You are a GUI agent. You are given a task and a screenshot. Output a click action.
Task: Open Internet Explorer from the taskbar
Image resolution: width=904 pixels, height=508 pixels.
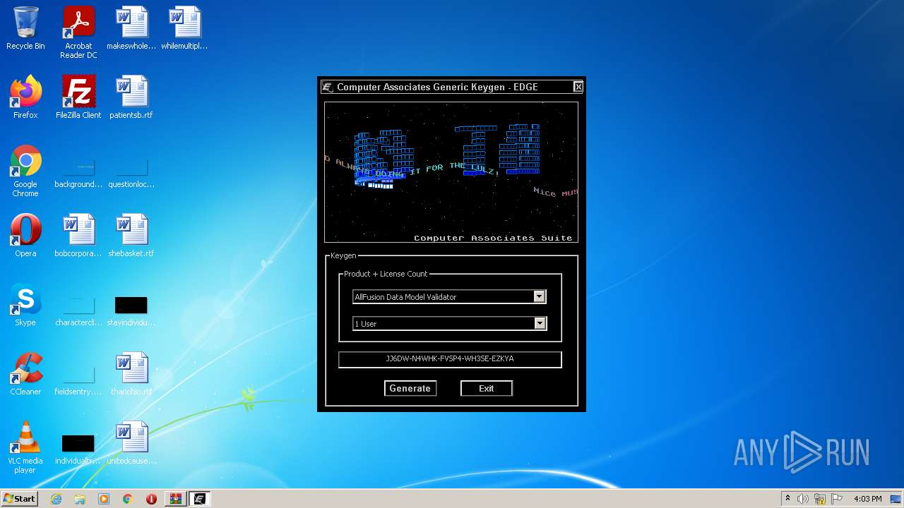(56, 499)
